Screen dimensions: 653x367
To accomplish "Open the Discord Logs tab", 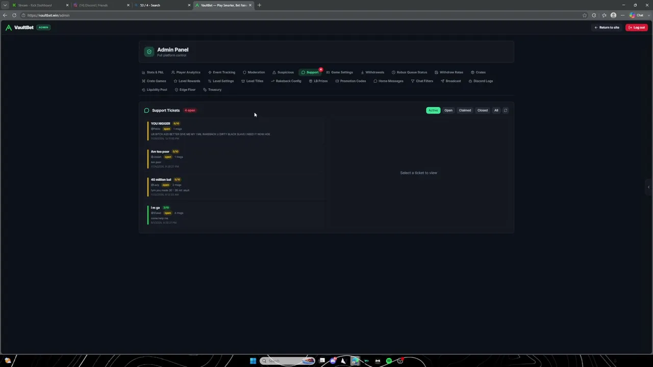I will coord(481,81).
